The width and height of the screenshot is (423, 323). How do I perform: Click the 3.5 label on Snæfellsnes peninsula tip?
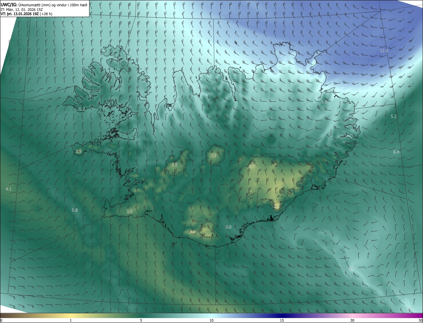[x=78, y=152]
